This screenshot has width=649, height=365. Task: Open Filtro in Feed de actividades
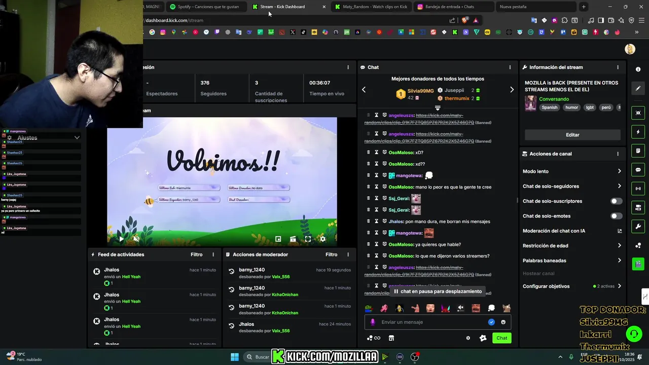(197, 254)
